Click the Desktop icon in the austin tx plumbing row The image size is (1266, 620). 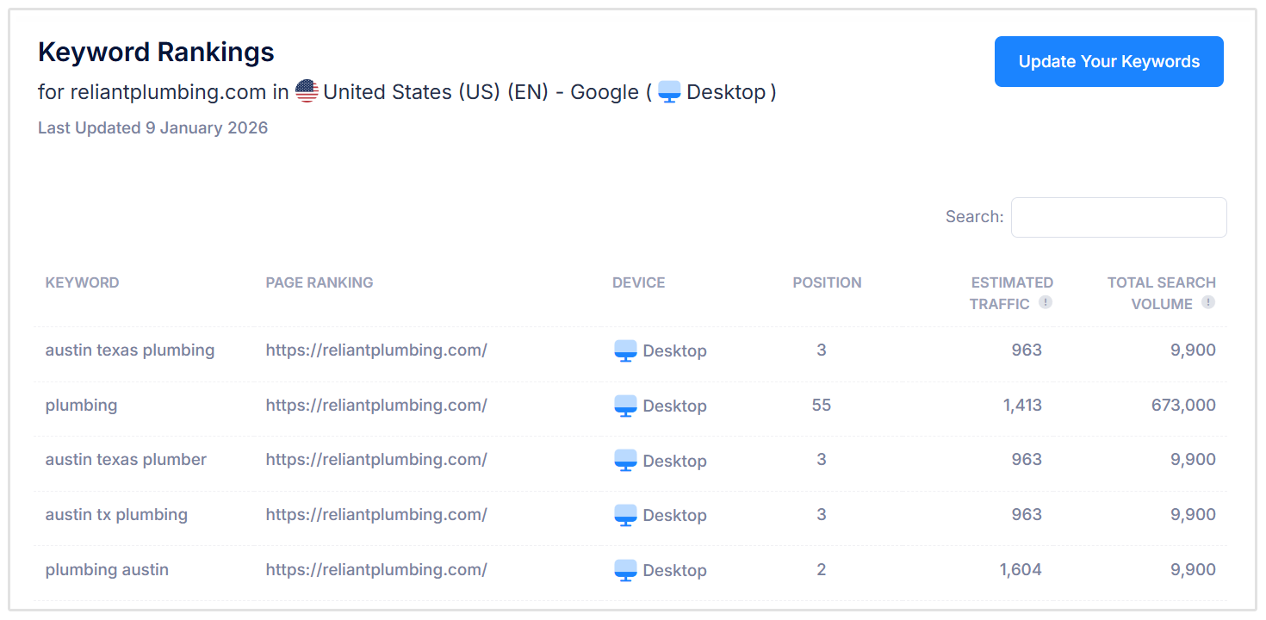point(625,515)
